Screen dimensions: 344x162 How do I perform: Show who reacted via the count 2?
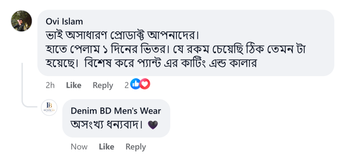[x=127, y=85]
